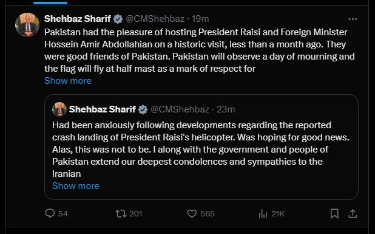View post analytics bar chart icon
Screen dimensions: 375x234
point(263,213)
